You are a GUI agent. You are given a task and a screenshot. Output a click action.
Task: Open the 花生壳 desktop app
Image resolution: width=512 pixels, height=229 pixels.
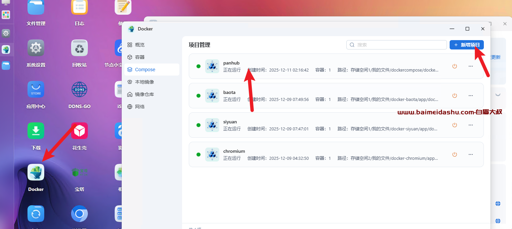pyautogui.click(x=79, y=131)
